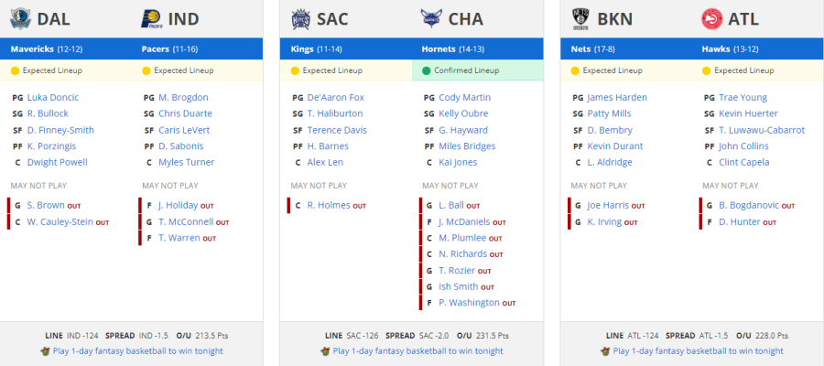Click the basketball icon under DAL-IND line

pos(45,350)
